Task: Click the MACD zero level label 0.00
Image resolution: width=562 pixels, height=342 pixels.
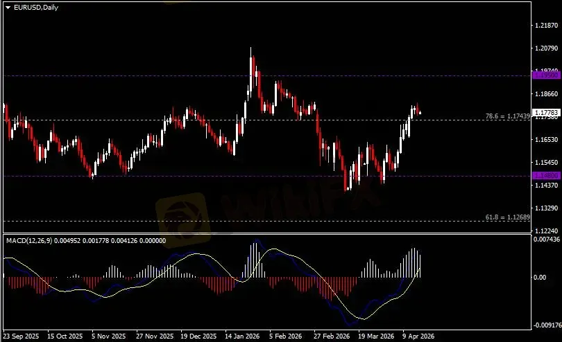Action: click(540, 277)
